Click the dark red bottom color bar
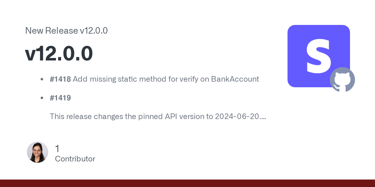 click(x=187, y=183)
